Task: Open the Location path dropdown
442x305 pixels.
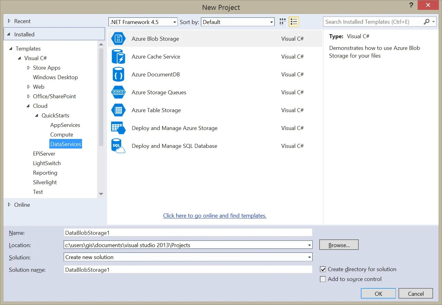Action: (309, 245)
